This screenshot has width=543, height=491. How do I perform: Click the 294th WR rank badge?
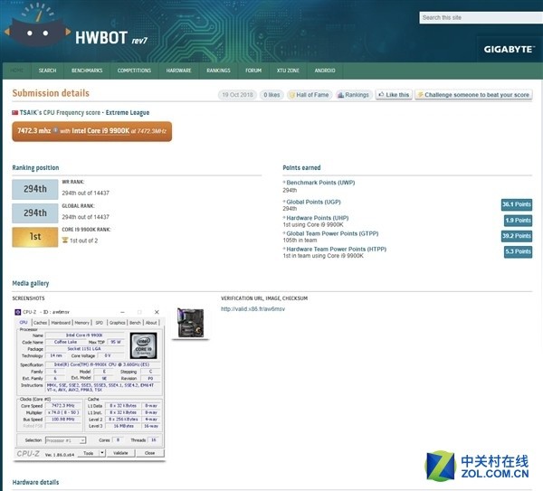tap(35, 189)
